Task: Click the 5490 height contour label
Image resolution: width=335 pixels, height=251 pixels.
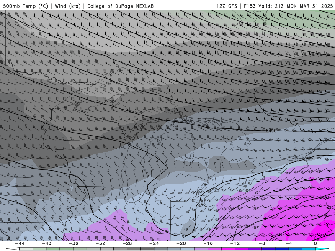Action: coord(271,131)
